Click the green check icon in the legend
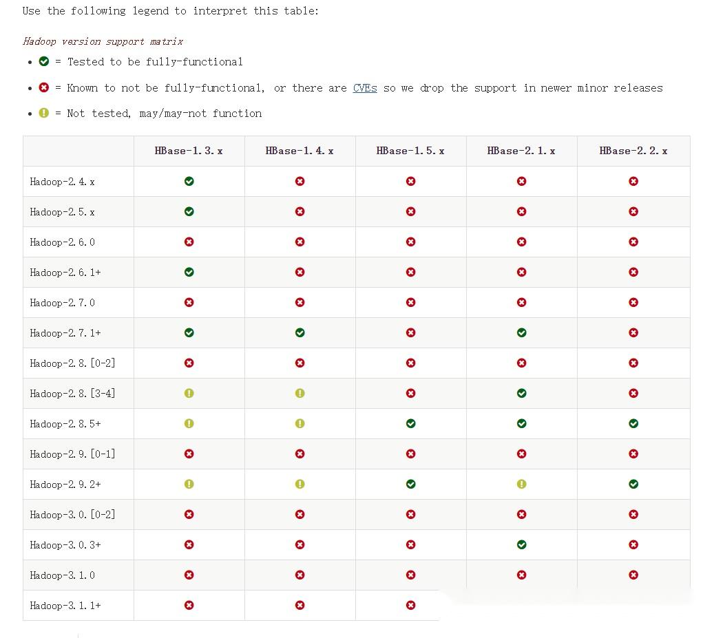 point(44,62)
